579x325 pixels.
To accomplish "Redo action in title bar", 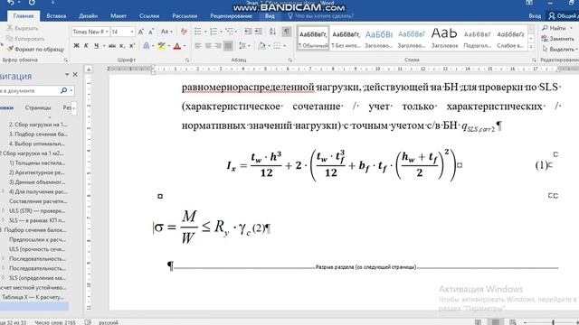I will coord(33,3).
